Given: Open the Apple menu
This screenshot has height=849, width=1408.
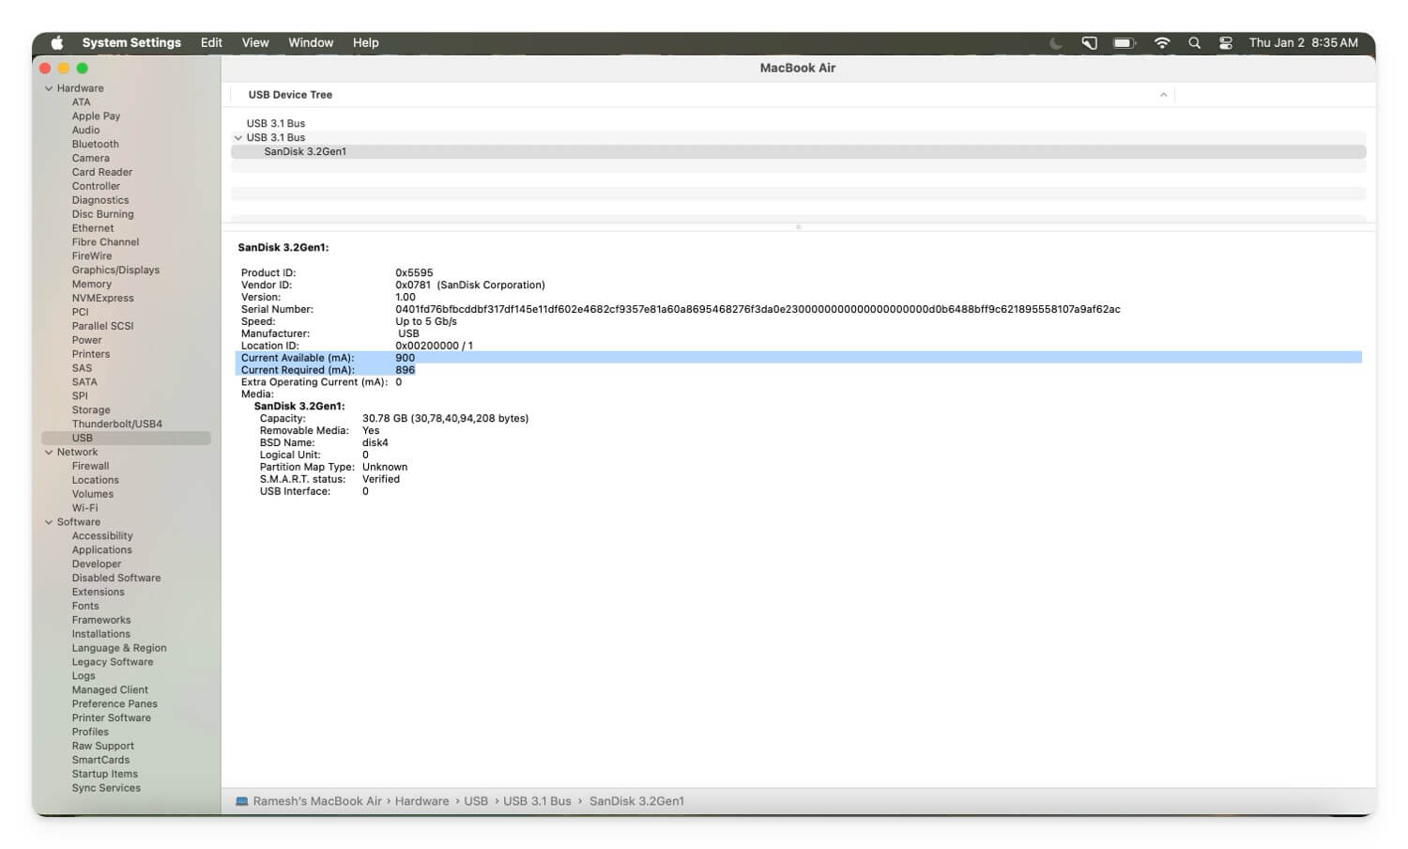Looking at the screenshot, I should click(x=56, y=42).
